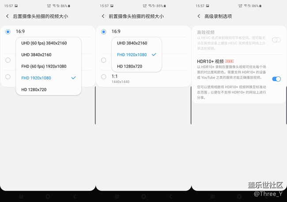
Task: Click HDR10+ video heading text
Action: click(210, 61)
